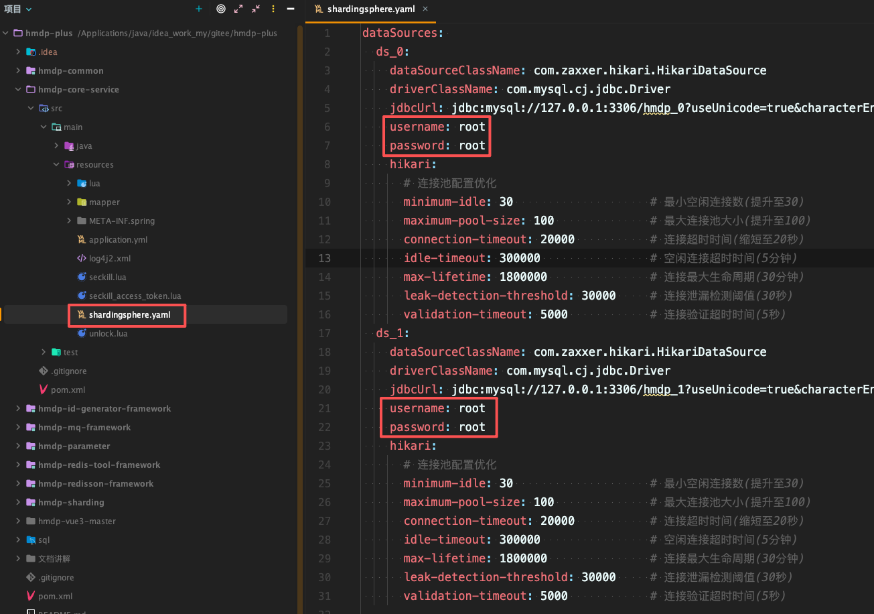Click line number 13 in the gutter
Viewport: 874px width, 614px height.
[x=324, y=258]
